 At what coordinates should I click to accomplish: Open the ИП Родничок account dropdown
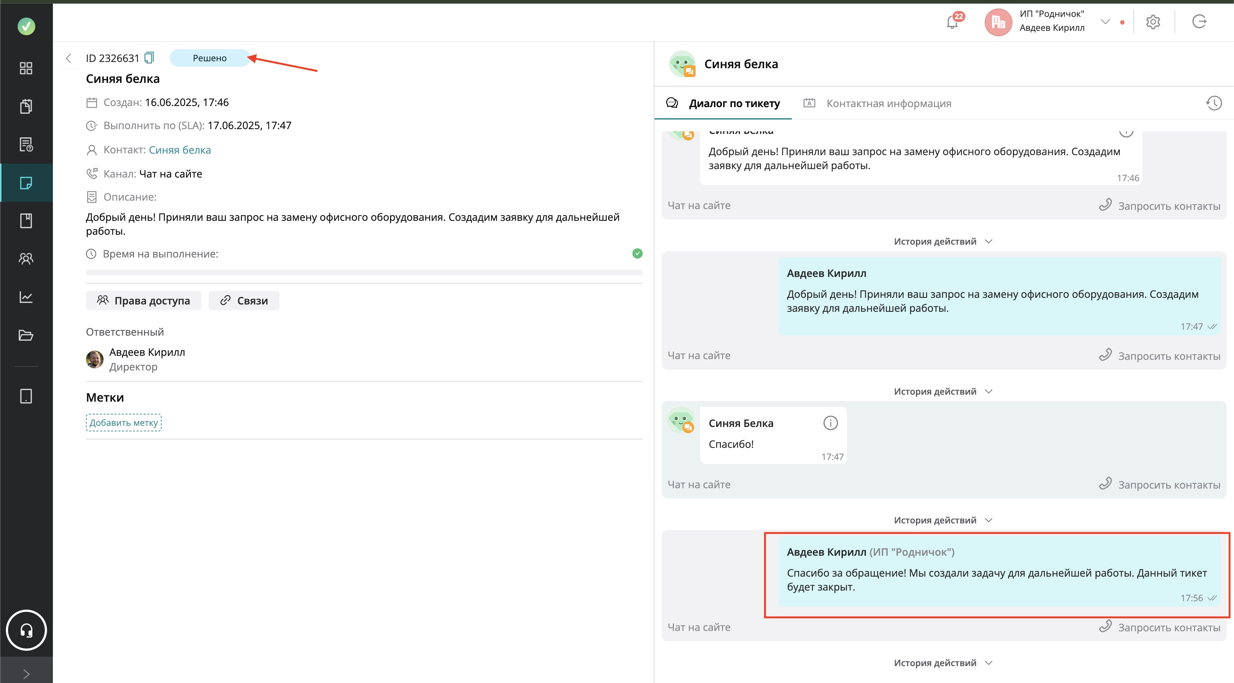click(1105, 22)
